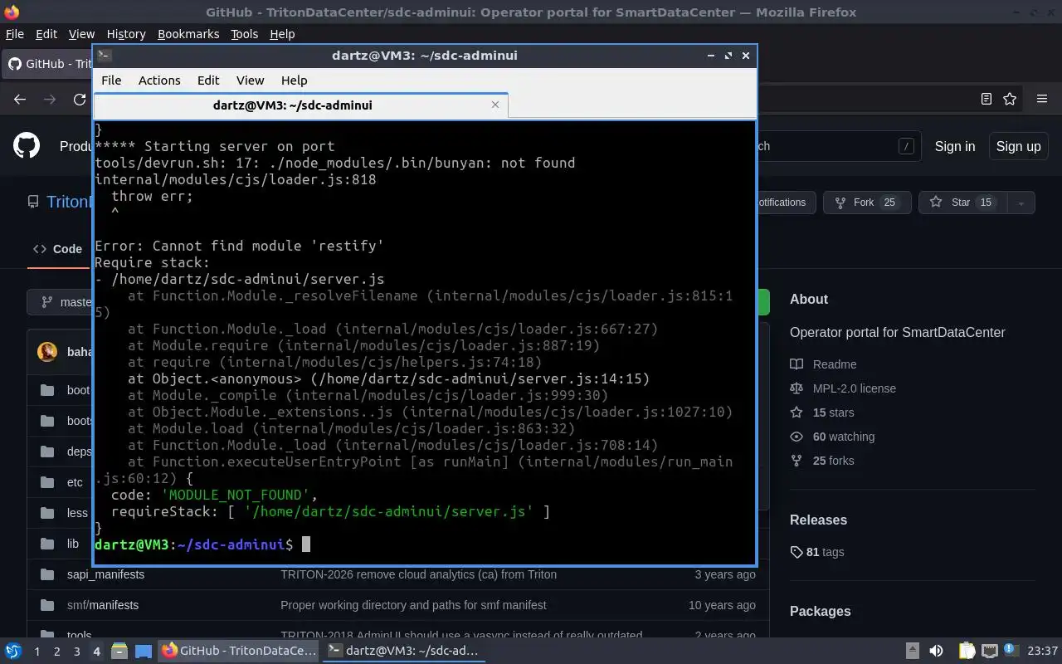
Task: Close the dartz@VM3 terminal tab
Action: point(495,105)
